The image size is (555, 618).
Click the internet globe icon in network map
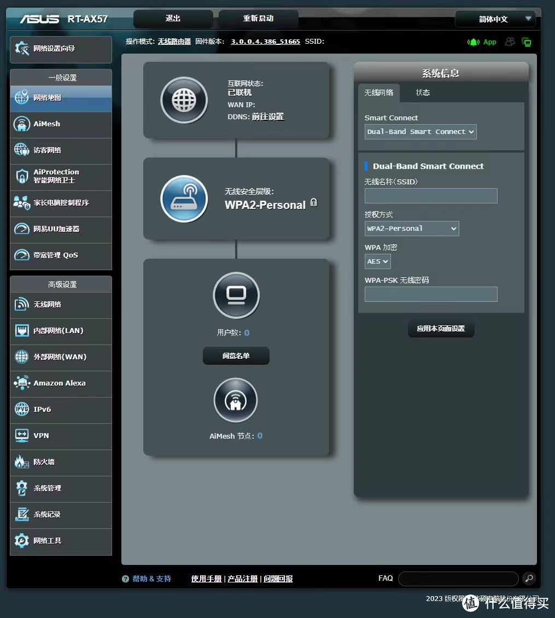[184, 100]
